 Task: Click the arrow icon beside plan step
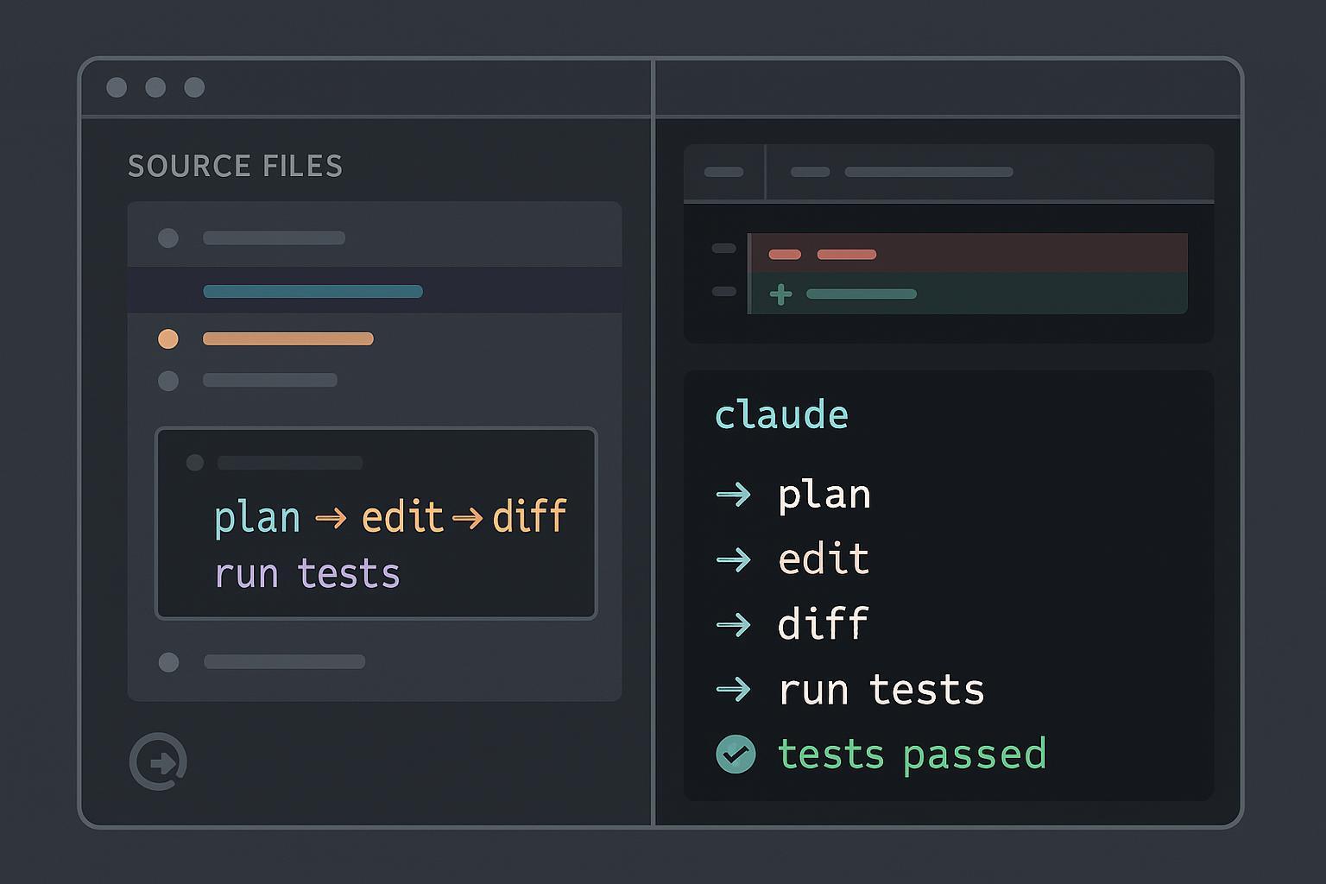pyautogui.click(x=734, y=495)
